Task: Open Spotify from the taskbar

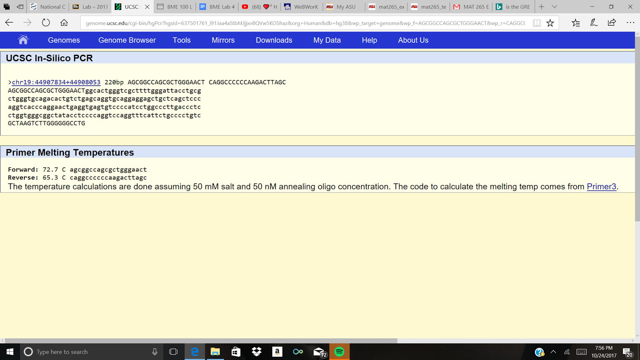Action: pyautogui.click(x=339, y=352)
